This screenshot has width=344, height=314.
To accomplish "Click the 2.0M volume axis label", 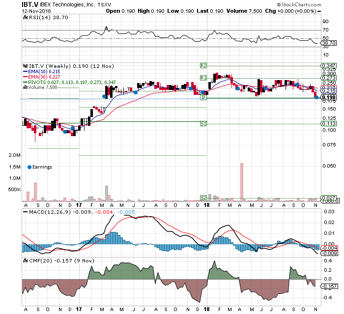I will point(14,155).
